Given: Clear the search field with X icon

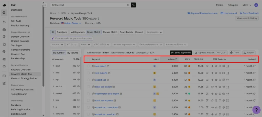Looking at the screenshot, I should pyautogui.click(x=128, y=5).
